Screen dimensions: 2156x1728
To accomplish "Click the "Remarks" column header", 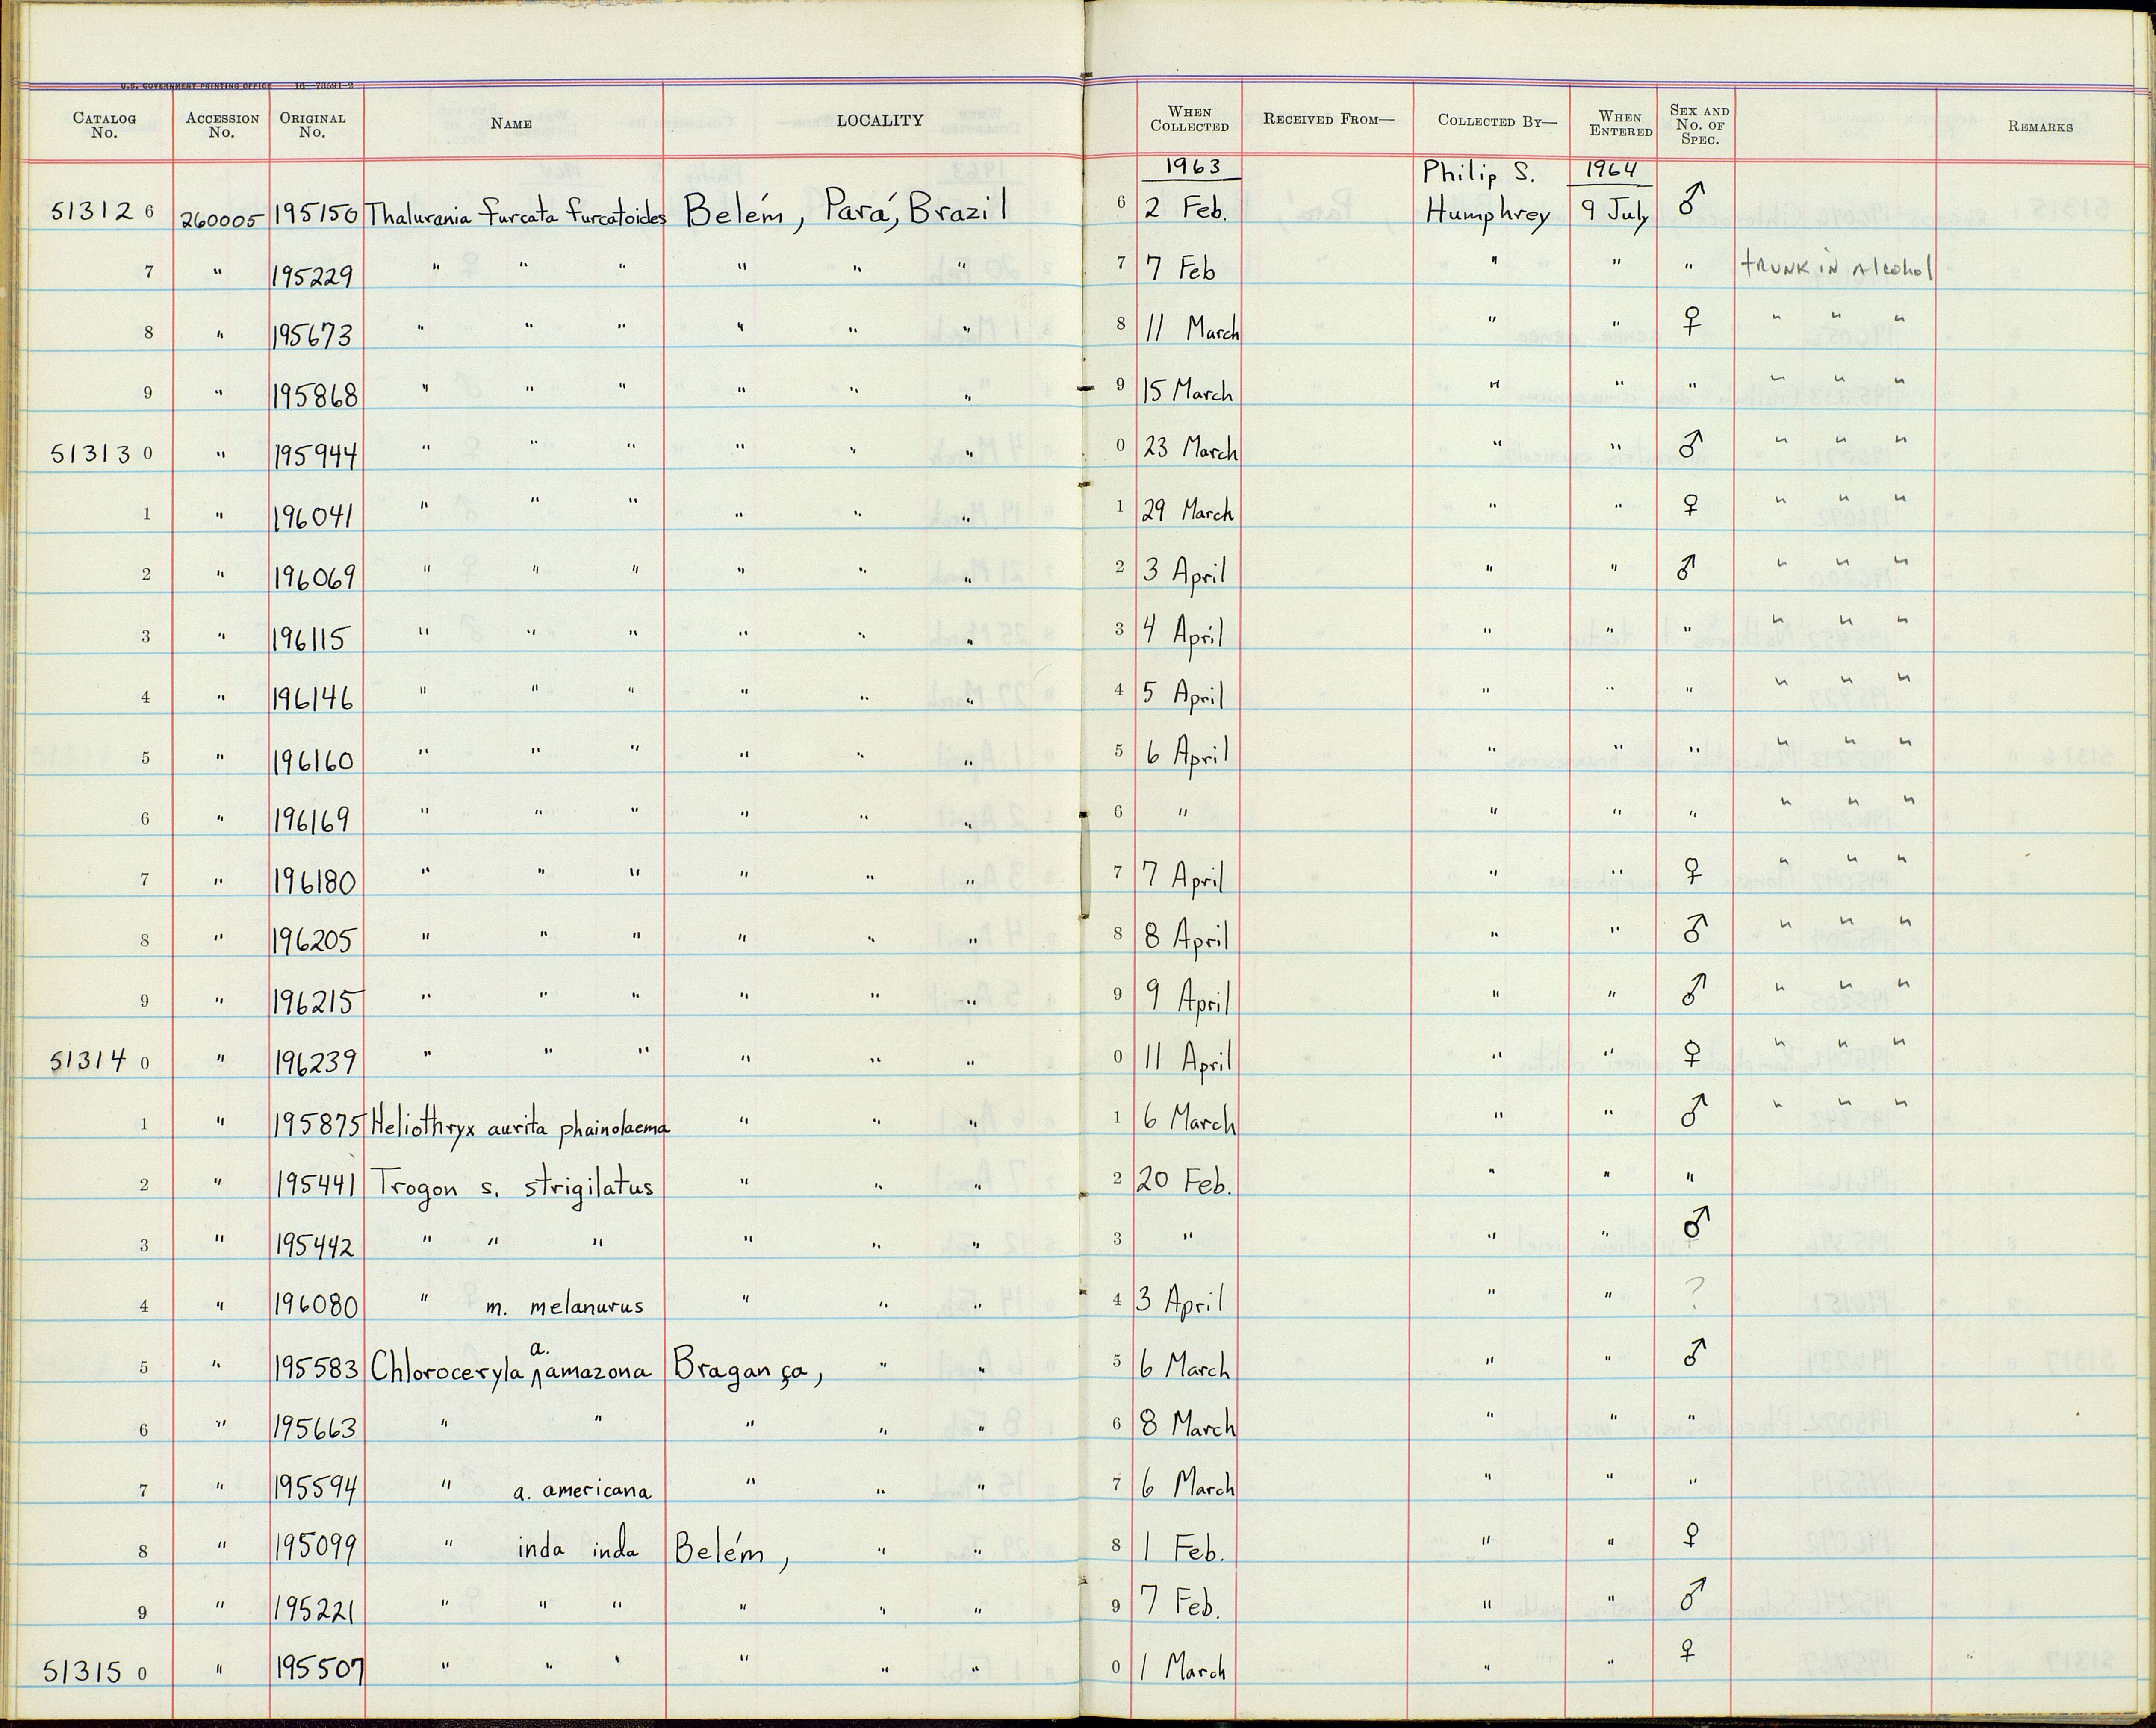I will click(x=2040, y=126).
